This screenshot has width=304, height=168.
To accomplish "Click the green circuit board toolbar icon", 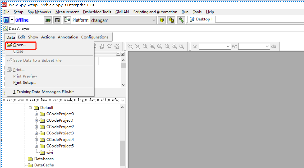I will coord(48,20).
